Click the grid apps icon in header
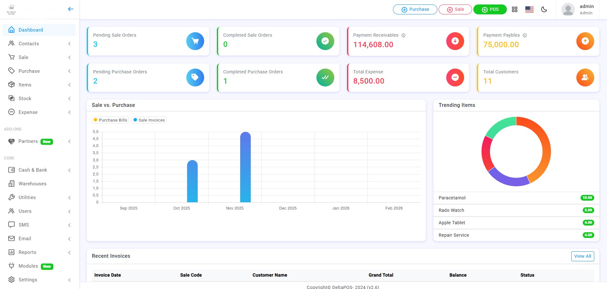 [514, 10]
